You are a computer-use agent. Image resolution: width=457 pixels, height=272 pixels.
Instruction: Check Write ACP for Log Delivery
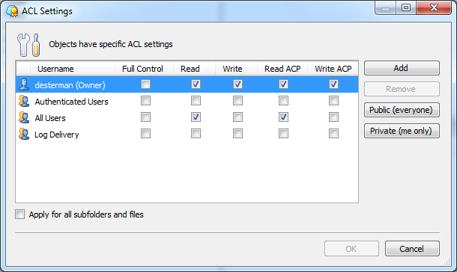(x=333, y=134)
